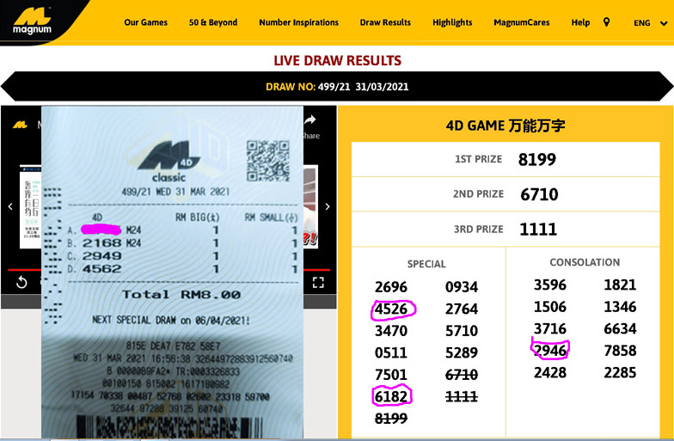Open the 50 & Beyond menu
Image resolution: width=674 pixels, height=441 pixels.
coord(213,22)
